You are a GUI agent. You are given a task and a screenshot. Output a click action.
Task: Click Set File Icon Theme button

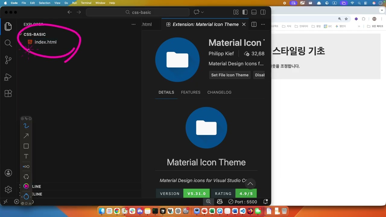pos(230,75)
